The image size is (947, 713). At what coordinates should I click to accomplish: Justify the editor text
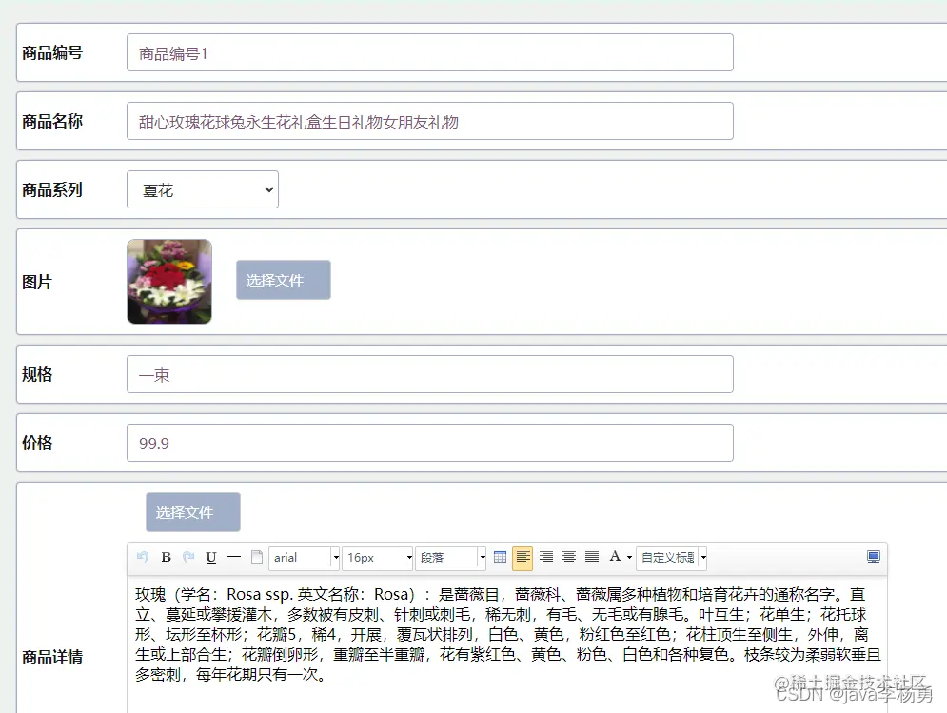tap(592, 557)
